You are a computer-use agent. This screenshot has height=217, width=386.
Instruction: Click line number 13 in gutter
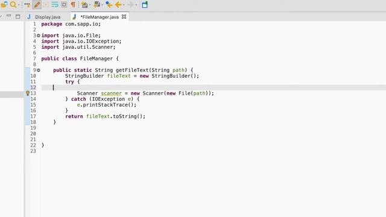(x=33, y=93)
